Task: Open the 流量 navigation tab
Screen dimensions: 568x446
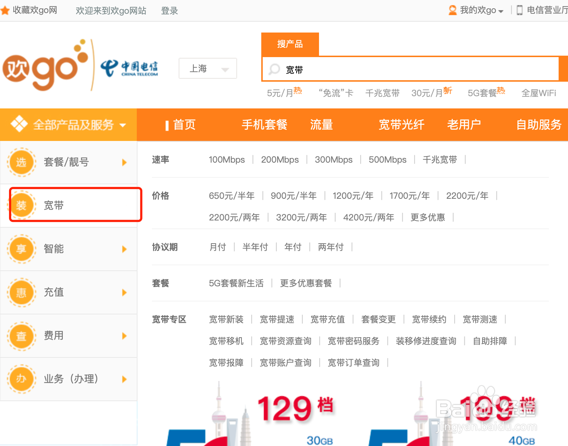Action: [x=322, y=125]
